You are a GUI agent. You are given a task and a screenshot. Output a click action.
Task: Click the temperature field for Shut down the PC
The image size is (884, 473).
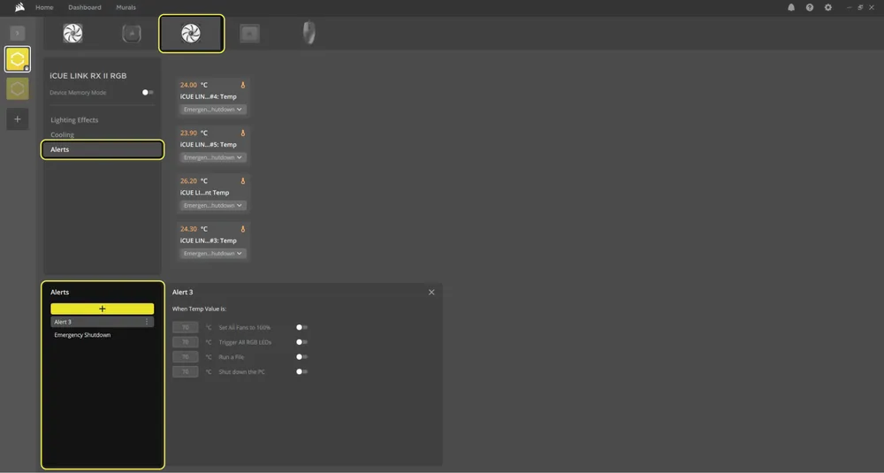point(185,371)
